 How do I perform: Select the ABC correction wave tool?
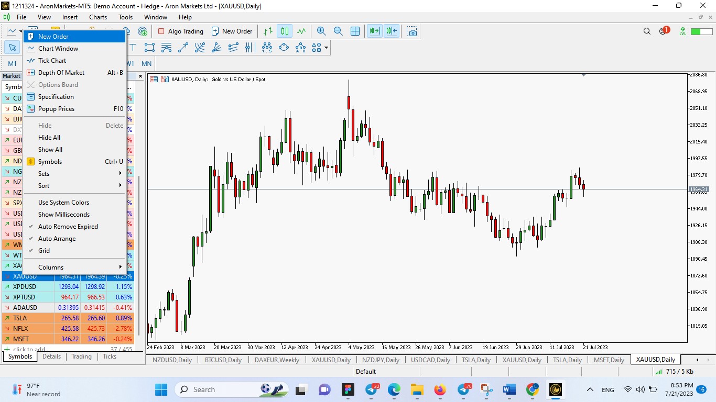click(x=300, y=48)
